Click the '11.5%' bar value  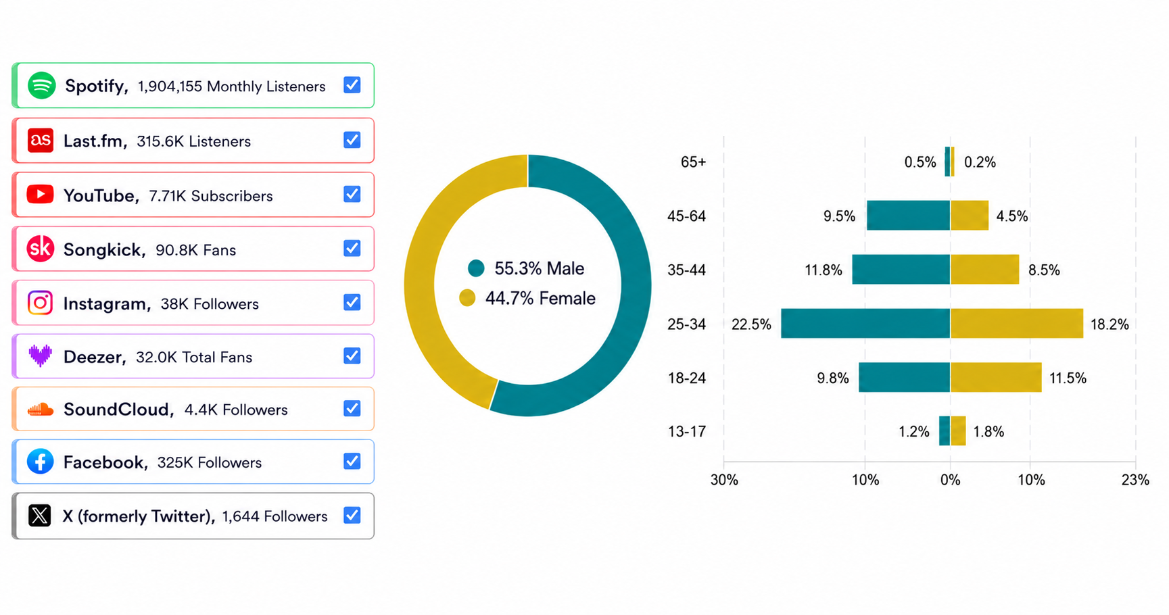pyautogui.click(x=1068, y=378)
